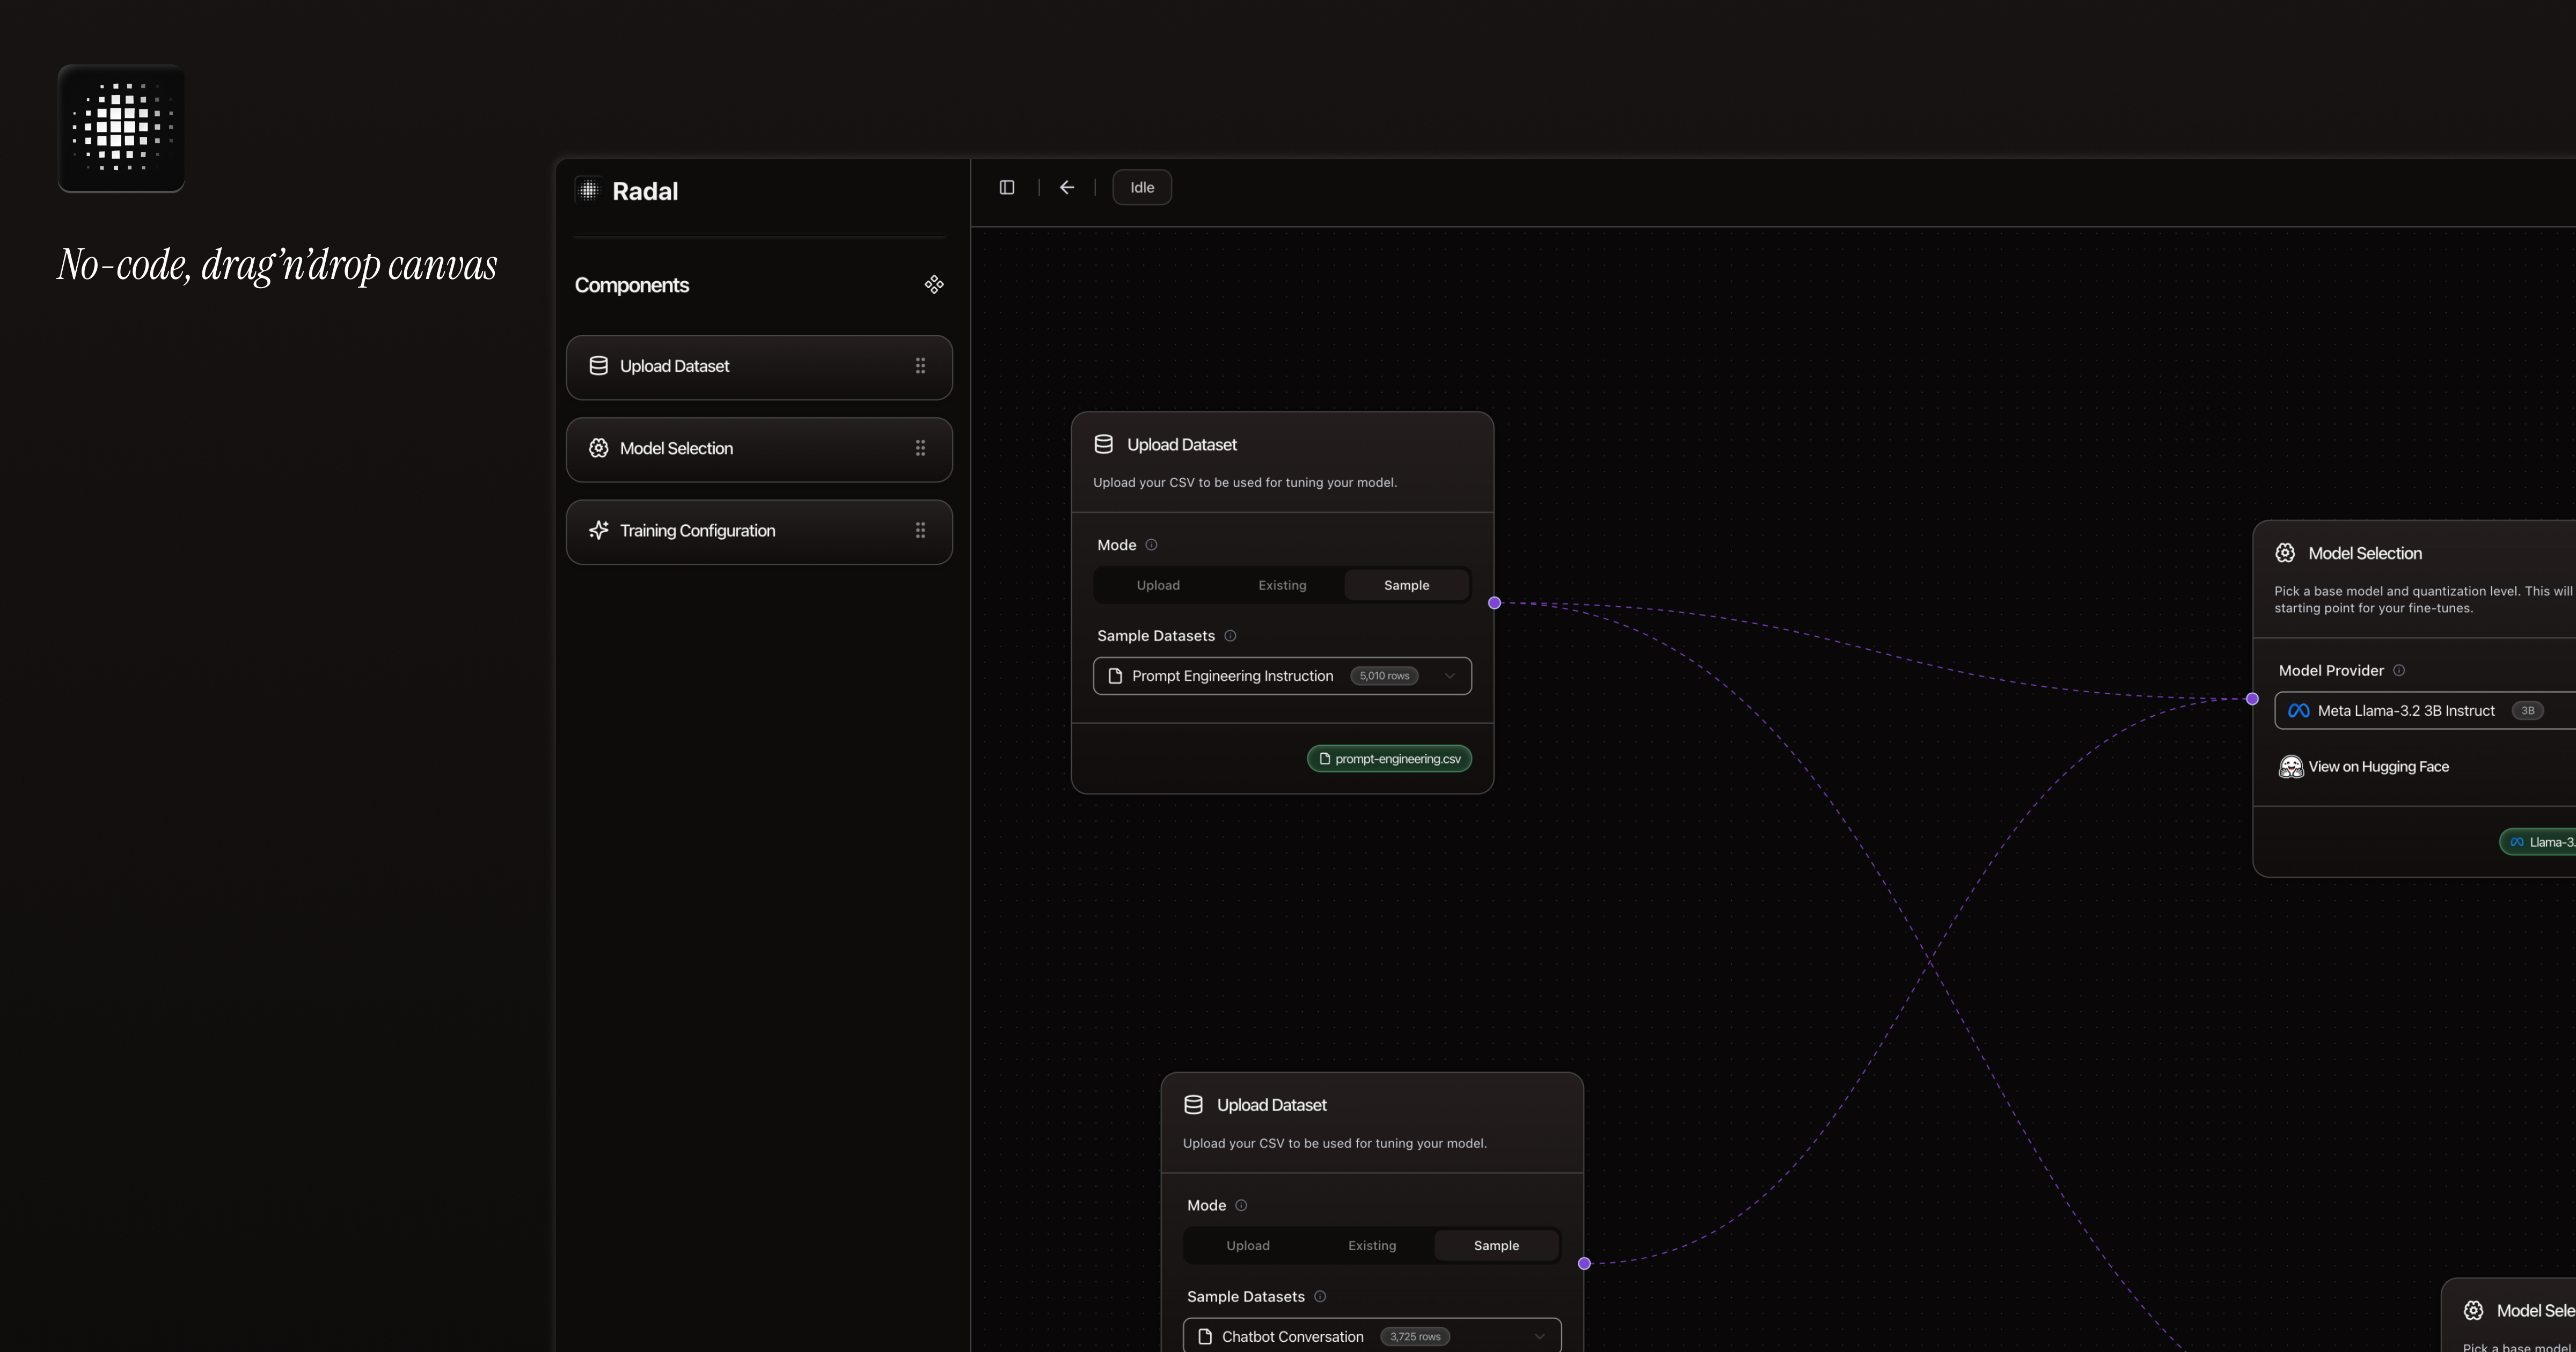Select the Model Selection component in the sidebar

[759, 449]
